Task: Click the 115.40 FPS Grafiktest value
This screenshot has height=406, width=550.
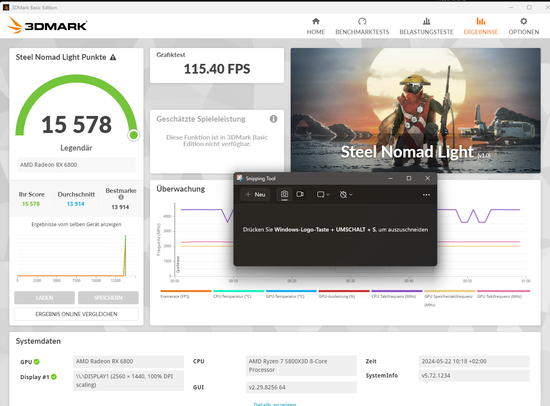Action: coord(217,69)
